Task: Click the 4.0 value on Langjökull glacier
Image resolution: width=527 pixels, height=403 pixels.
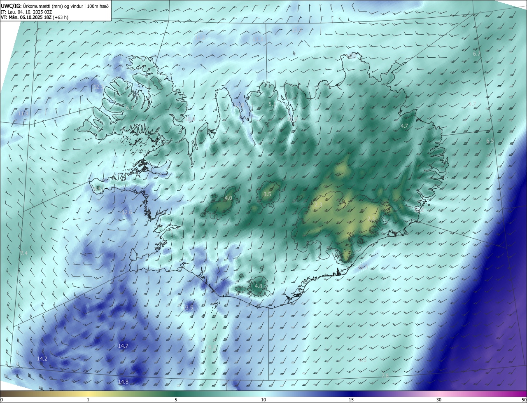Action: pos(228,198)
